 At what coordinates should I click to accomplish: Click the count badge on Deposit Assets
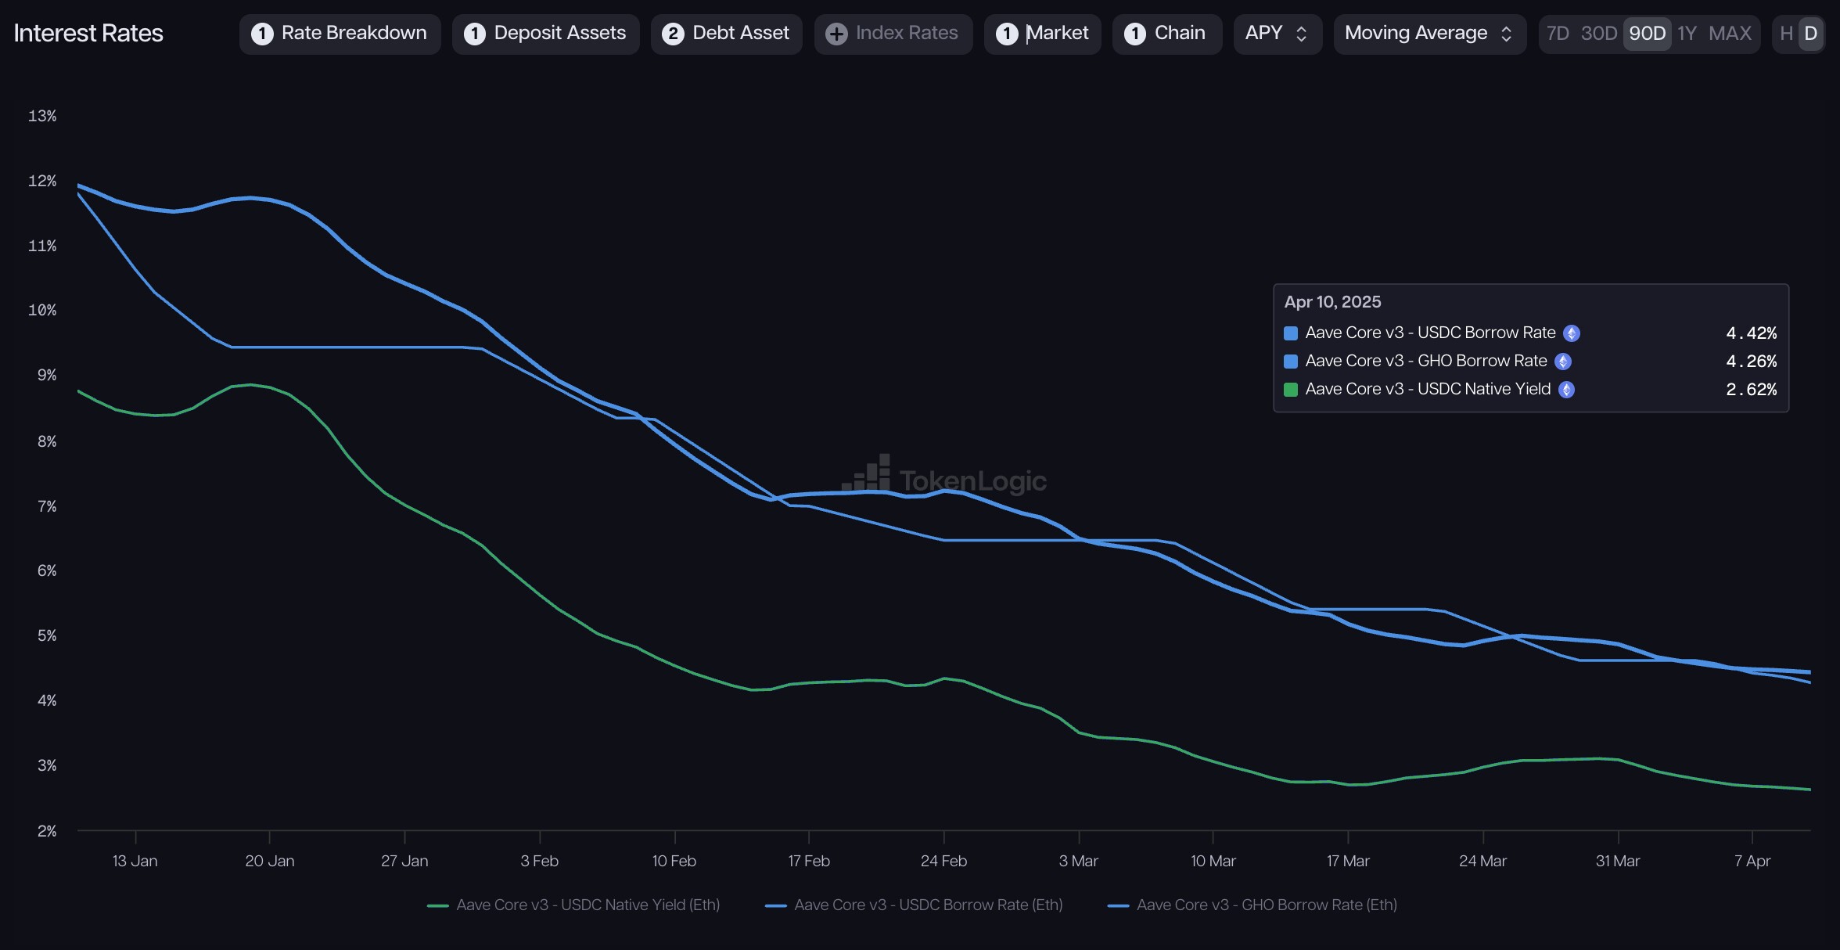pos(474,34)
